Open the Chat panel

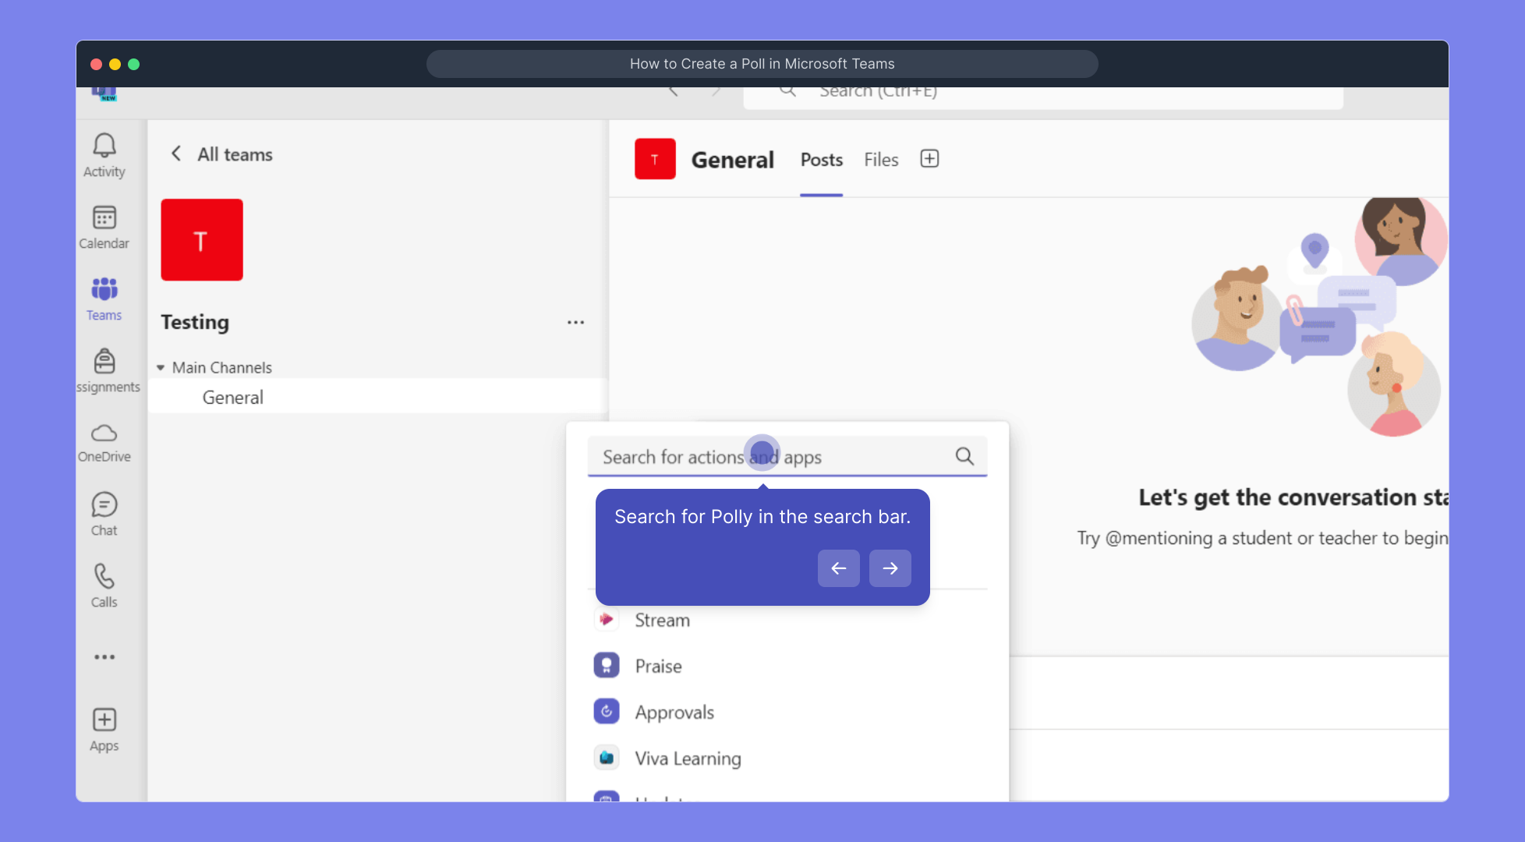[x=104, y=511]
